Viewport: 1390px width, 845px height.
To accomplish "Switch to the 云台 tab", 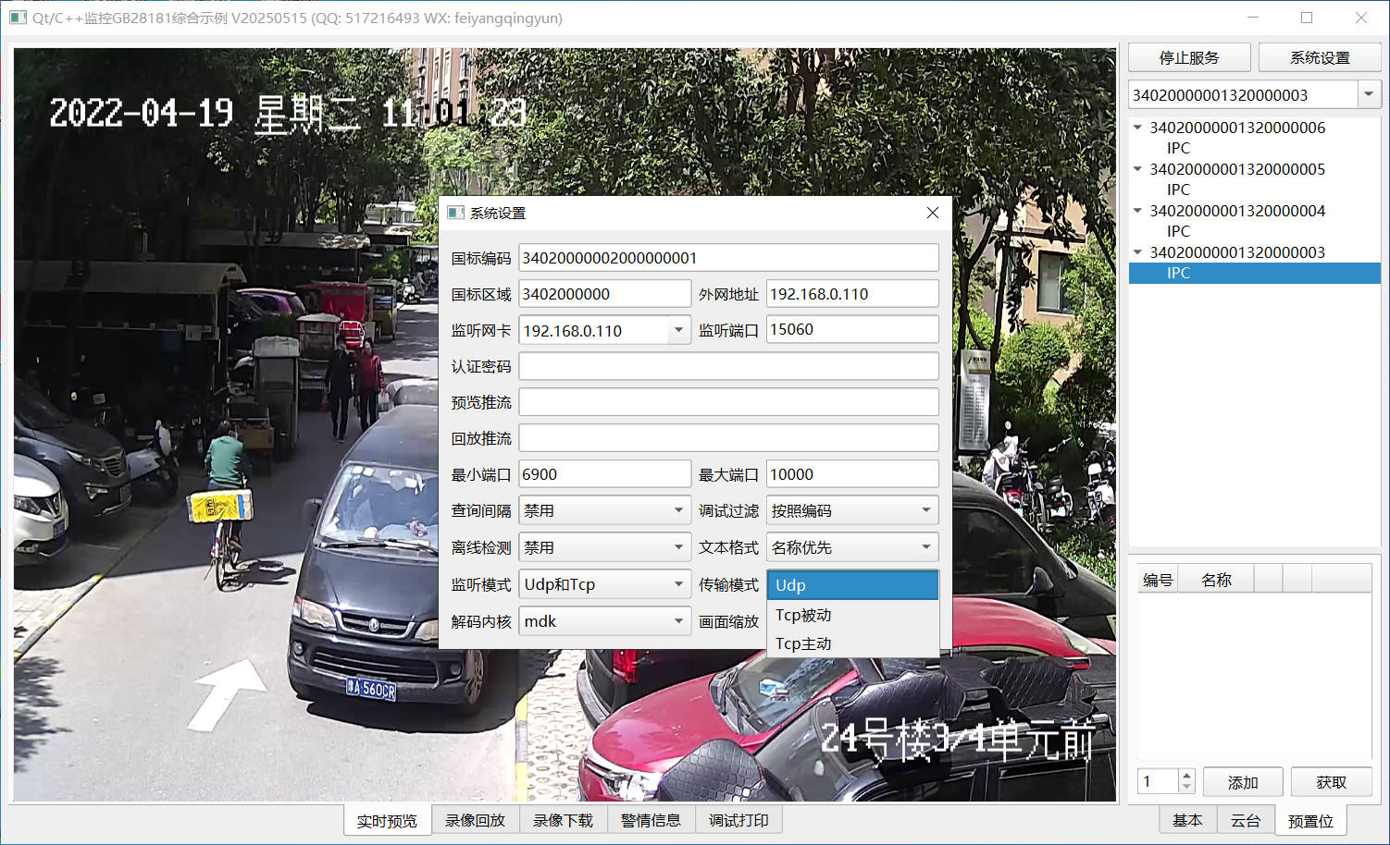I will click(x=1246, y=820).
